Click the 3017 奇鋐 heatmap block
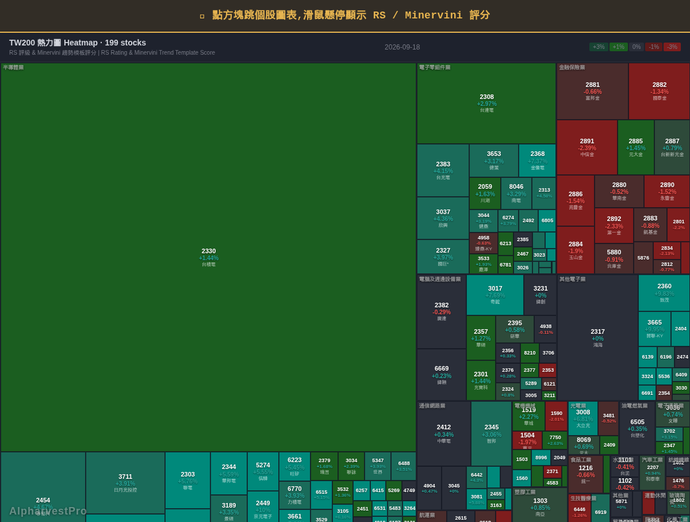This screenshot has width=690, height=522. [494, 295]
